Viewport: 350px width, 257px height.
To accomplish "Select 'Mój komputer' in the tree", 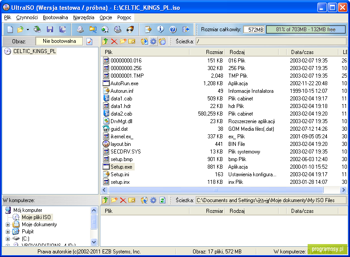I will pos(28,210).
